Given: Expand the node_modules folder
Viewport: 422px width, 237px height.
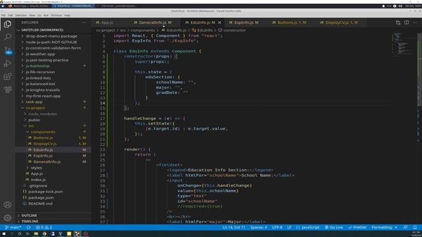Looking at the screenshot, I should click(53, 114).
